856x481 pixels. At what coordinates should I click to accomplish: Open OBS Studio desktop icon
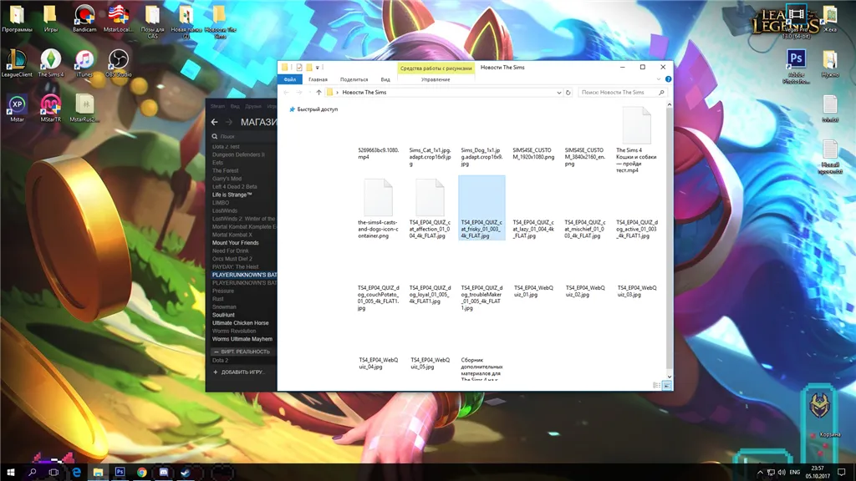[x=118, y=63]
